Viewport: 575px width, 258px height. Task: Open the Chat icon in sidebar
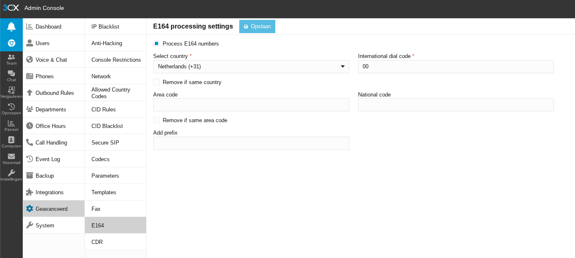pos(11,76)
